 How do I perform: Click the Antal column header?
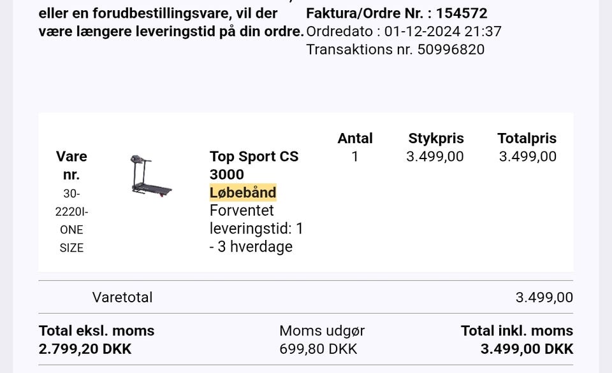tap(355, 138)
